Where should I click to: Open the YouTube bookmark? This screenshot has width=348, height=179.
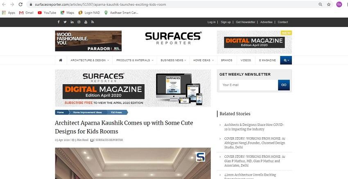47,13
